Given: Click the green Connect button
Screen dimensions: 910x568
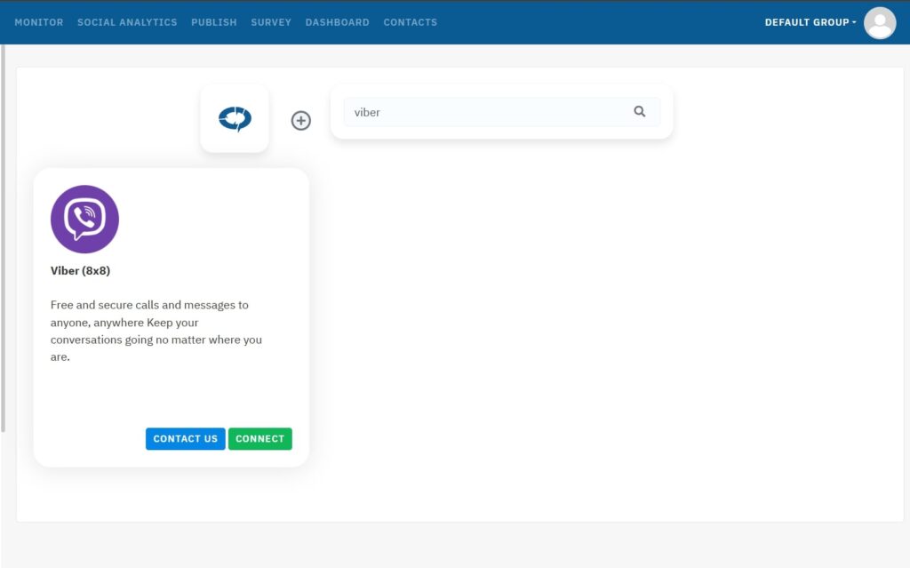Looking at the screenshot, I should pos(259,439).
